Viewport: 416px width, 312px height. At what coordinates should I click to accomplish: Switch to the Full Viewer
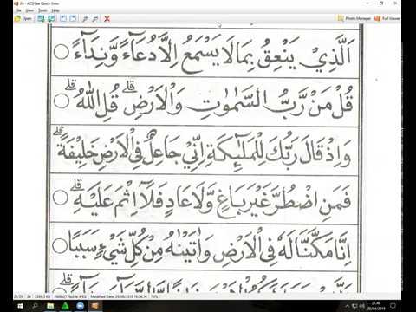click(x=387, y=18)
